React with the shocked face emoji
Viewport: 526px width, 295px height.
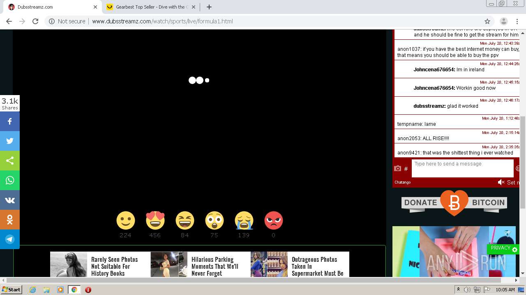(215, 220)
